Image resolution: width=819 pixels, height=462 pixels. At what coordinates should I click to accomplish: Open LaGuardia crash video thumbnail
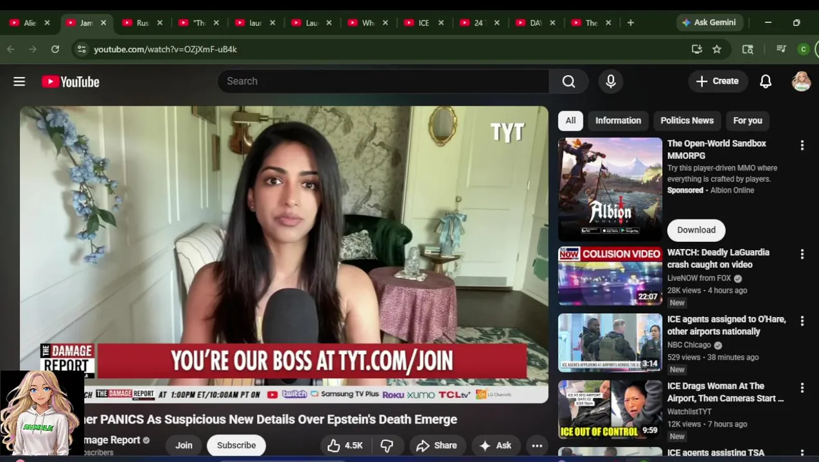coord(610,276)
